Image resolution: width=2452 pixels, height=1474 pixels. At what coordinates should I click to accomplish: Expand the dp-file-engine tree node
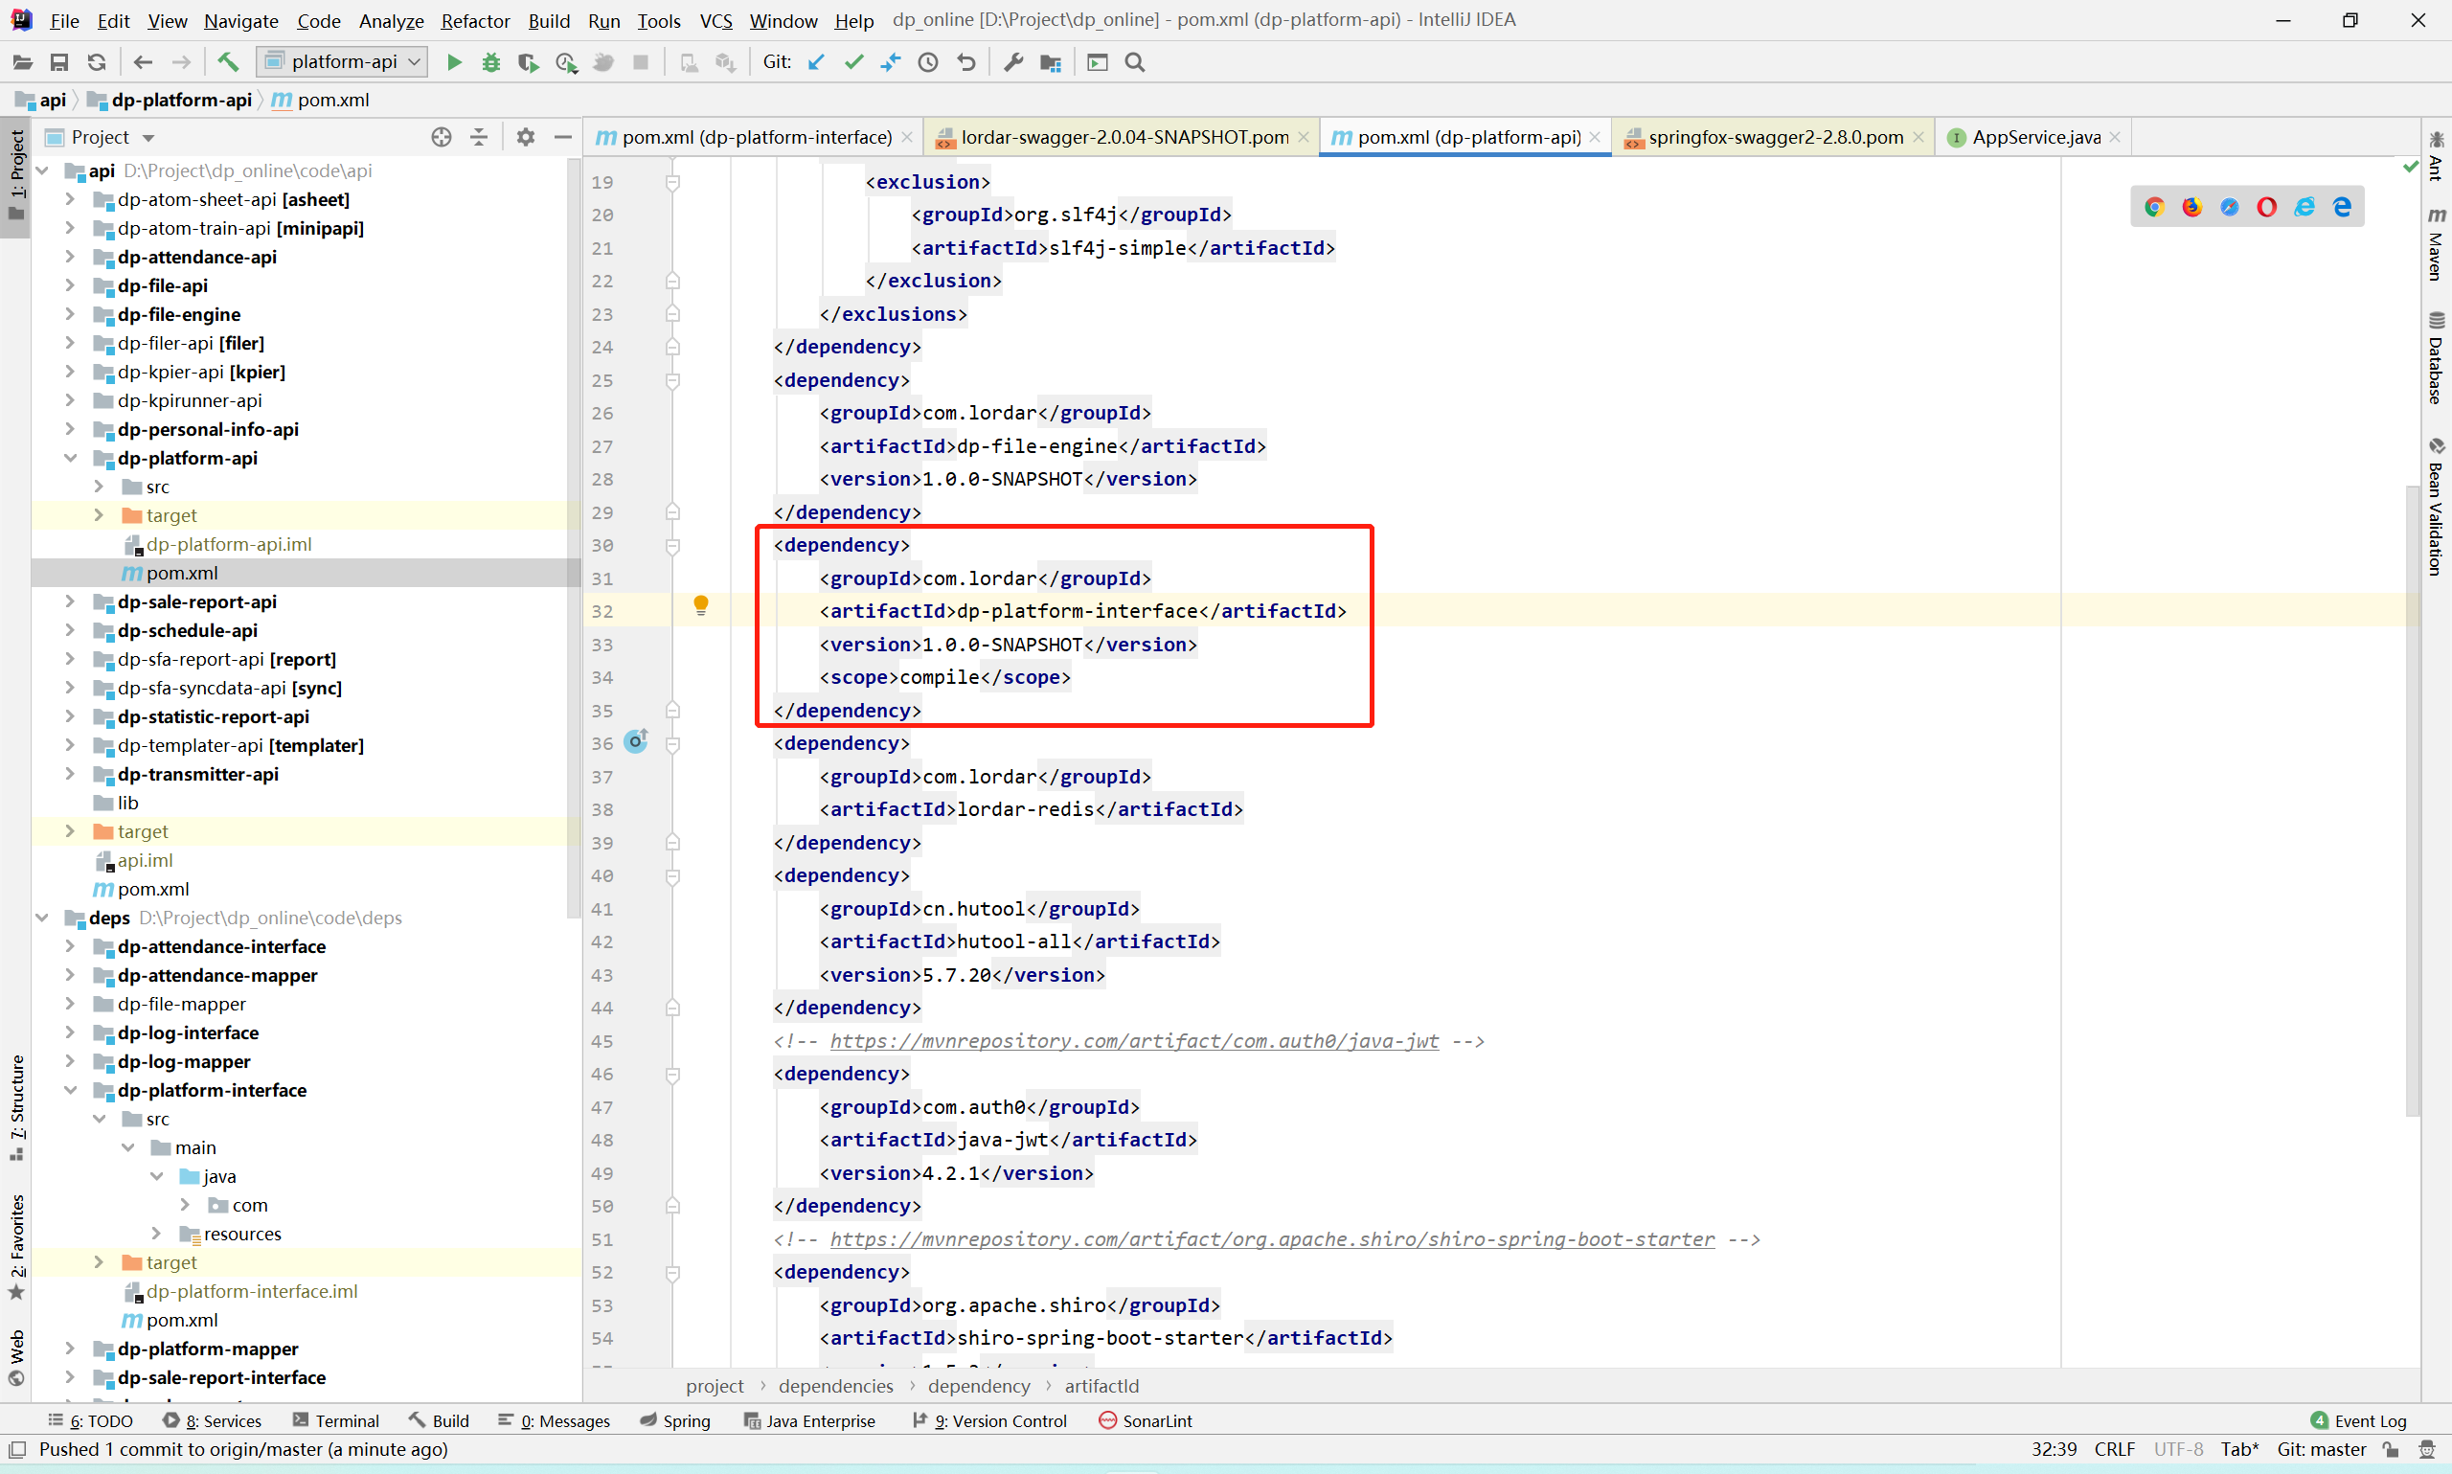[71, 314]
